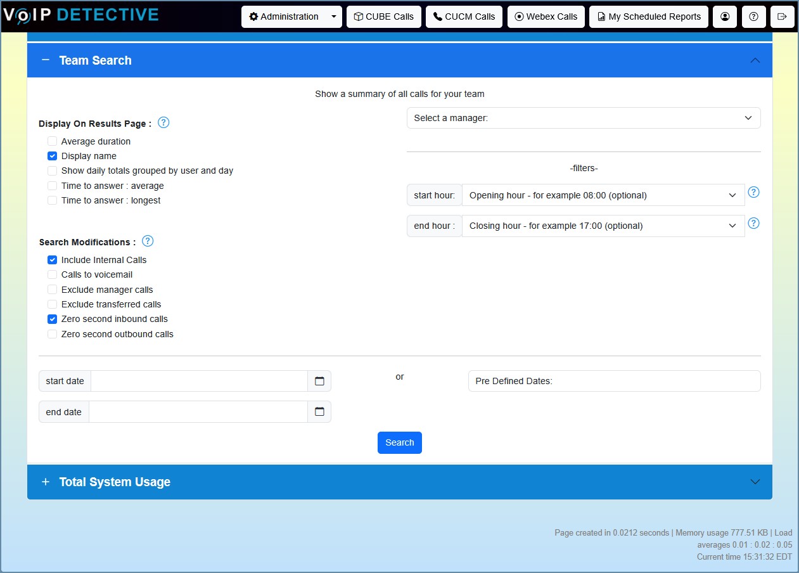The height and width of the screenshot is (573, 799).
Task: Open help for Display On Results Page
Action: [x=163, y=123]
